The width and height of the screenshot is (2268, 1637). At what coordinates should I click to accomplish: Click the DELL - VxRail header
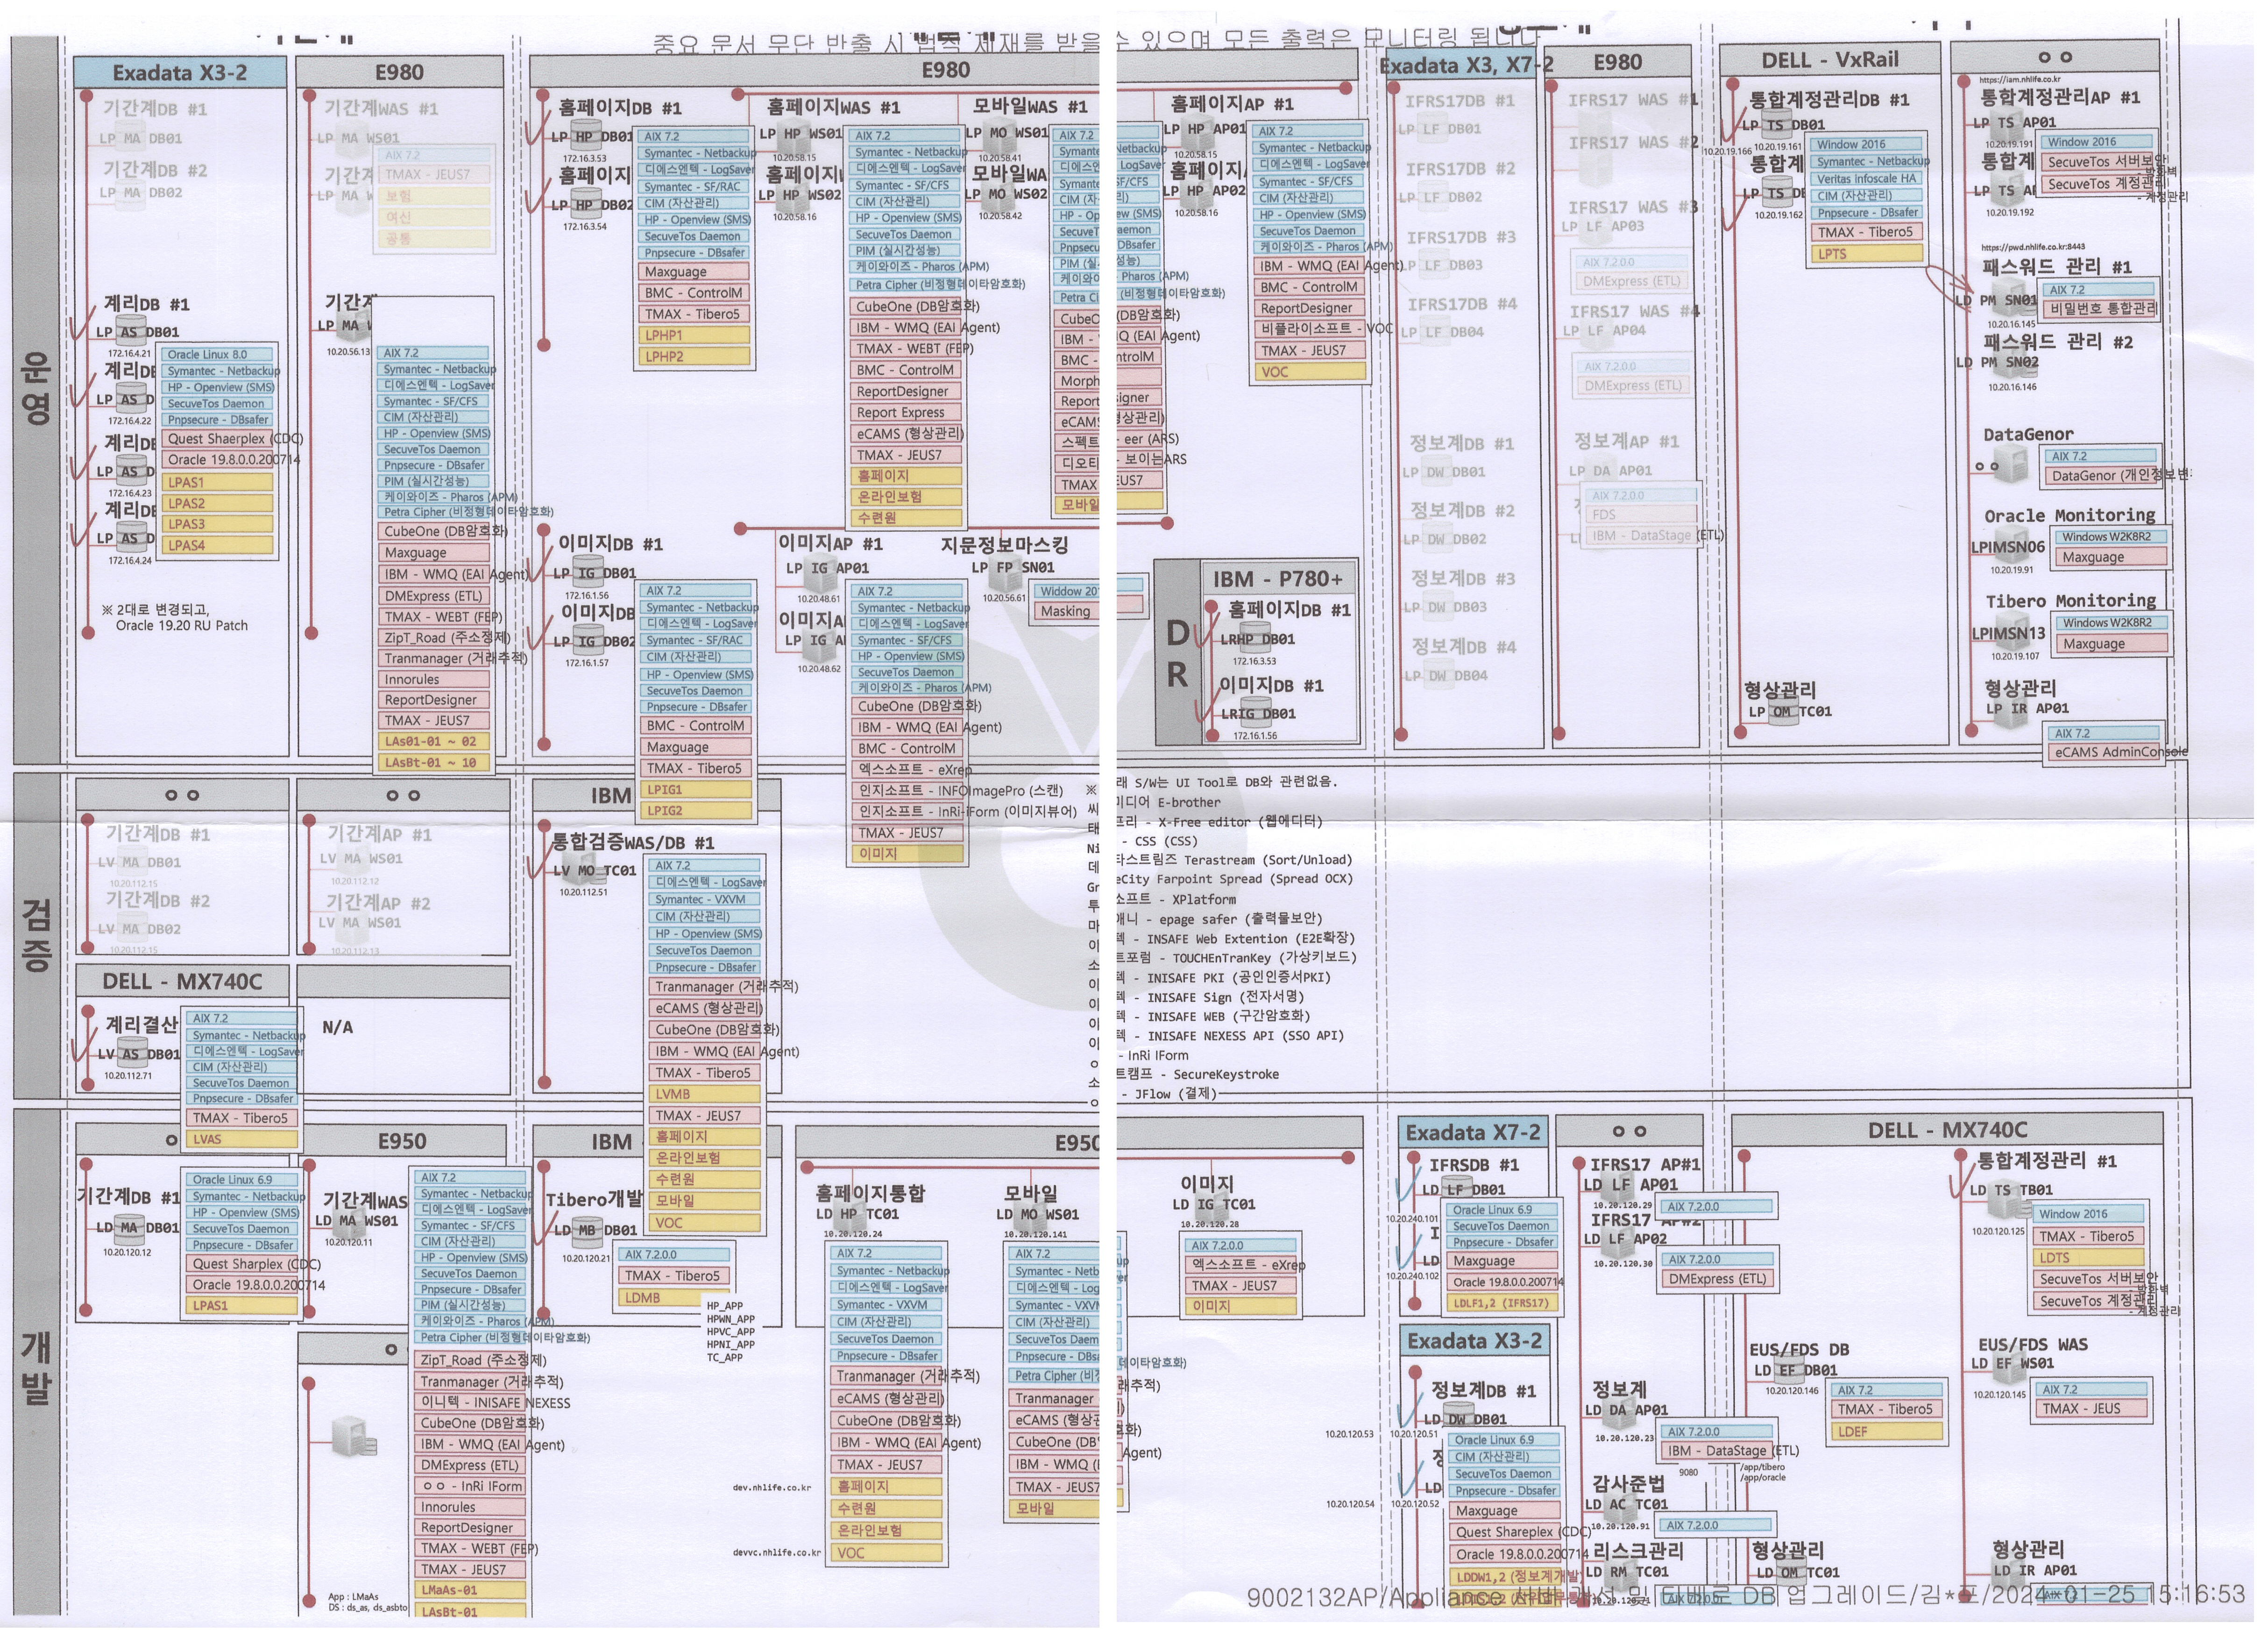point(1830,60)
